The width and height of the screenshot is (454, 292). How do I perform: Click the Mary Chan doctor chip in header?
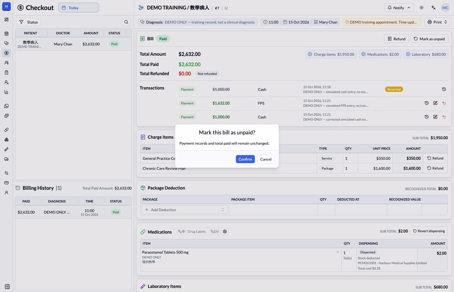coord(326,22)
